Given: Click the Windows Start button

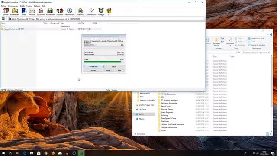Looking at the screenshot, I should (3, 153).
